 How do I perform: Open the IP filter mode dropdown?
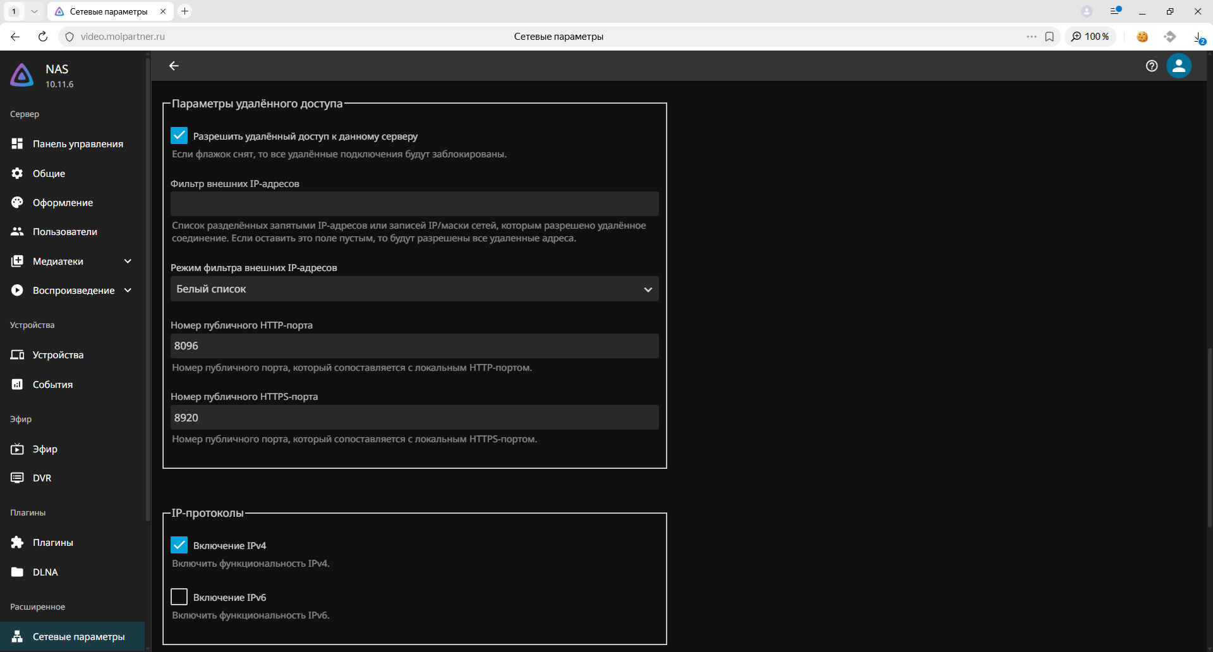414,289
